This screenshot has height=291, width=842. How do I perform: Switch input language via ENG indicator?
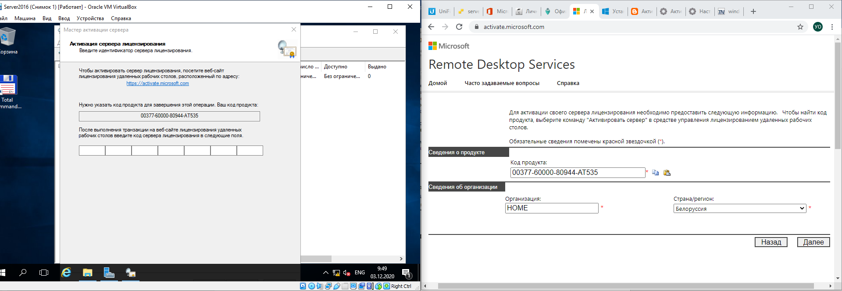point(360,273)
